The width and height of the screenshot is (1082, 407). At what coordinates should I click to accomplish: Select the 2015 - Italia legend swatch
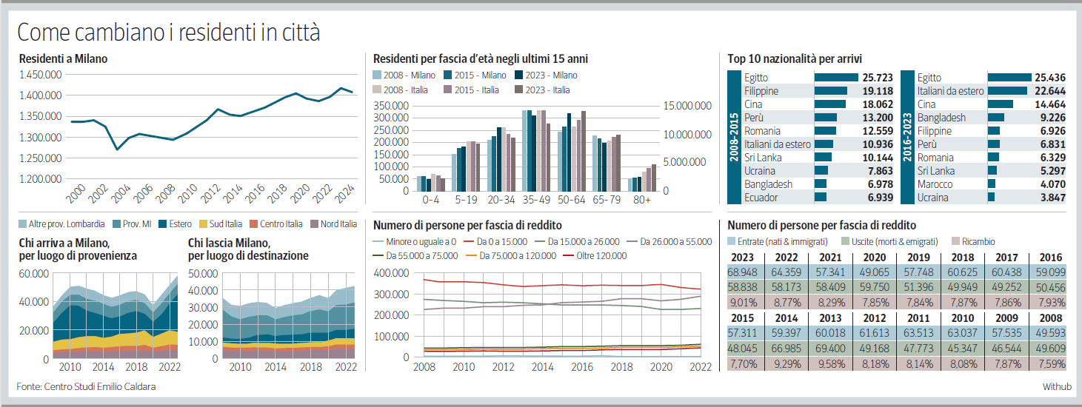449,90
